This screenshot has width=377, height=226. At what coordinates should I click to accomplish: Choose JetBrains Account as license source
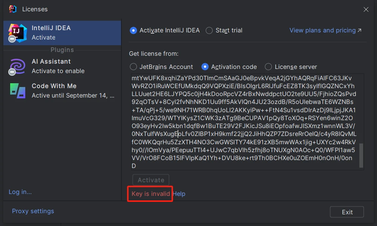(x=133, y=67)
